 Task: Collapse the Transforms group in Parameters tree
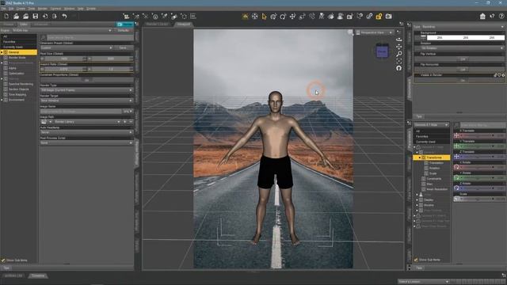(420, 158)
